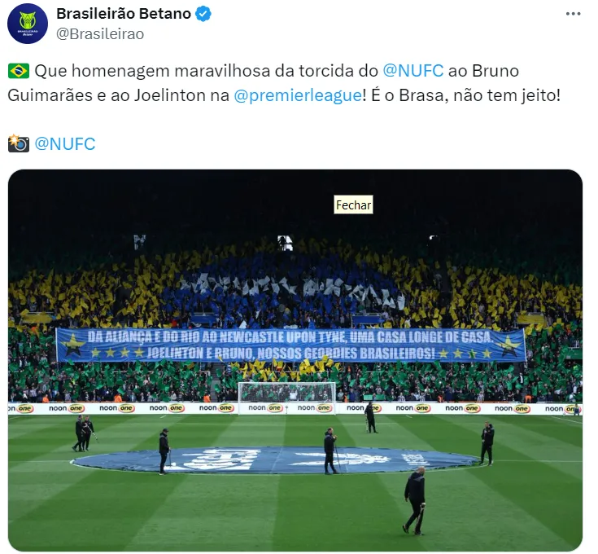
Task: Open the Brasileirão Betano profile avatar
Action: pyautogui.click(x=28, y=24)
